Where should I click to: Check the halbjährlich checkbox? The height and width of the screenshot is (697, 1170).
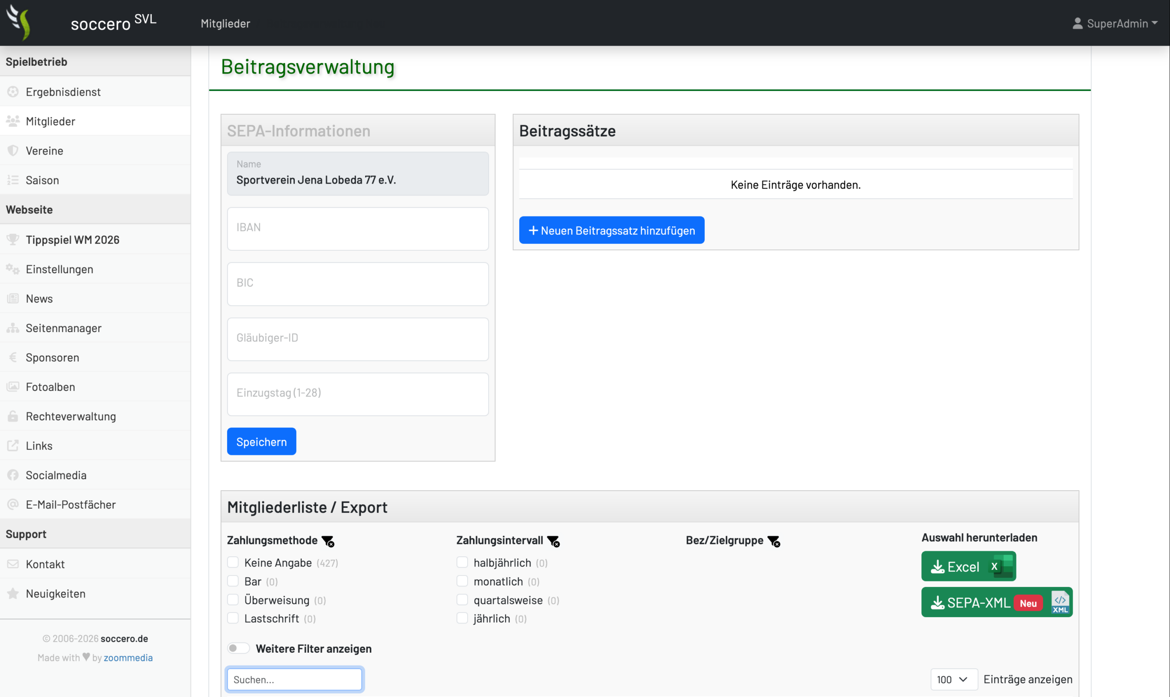(x=463, y=562)
